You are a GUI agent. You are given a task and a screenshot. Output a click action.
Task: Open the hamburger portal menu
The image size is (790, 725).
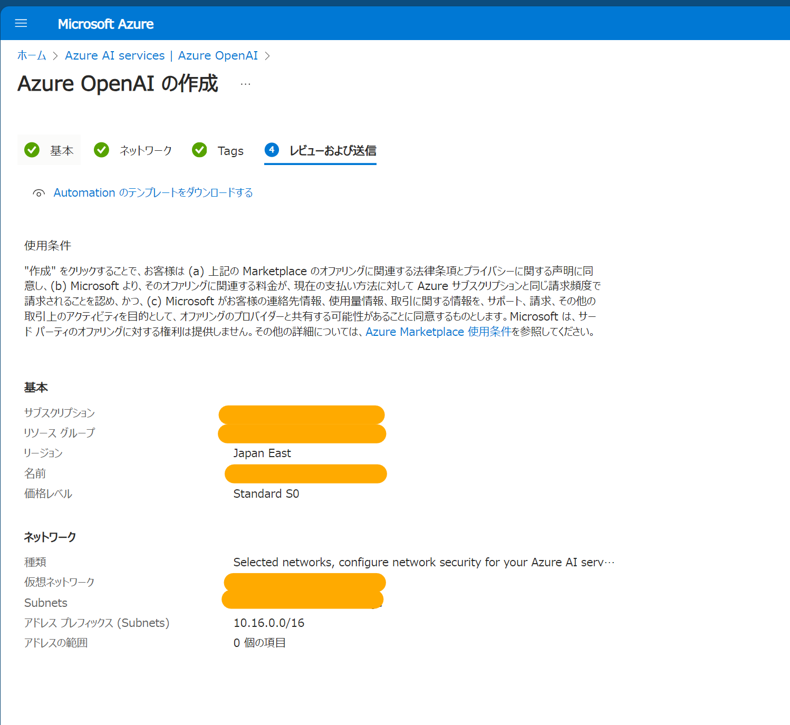click(21, 24)
